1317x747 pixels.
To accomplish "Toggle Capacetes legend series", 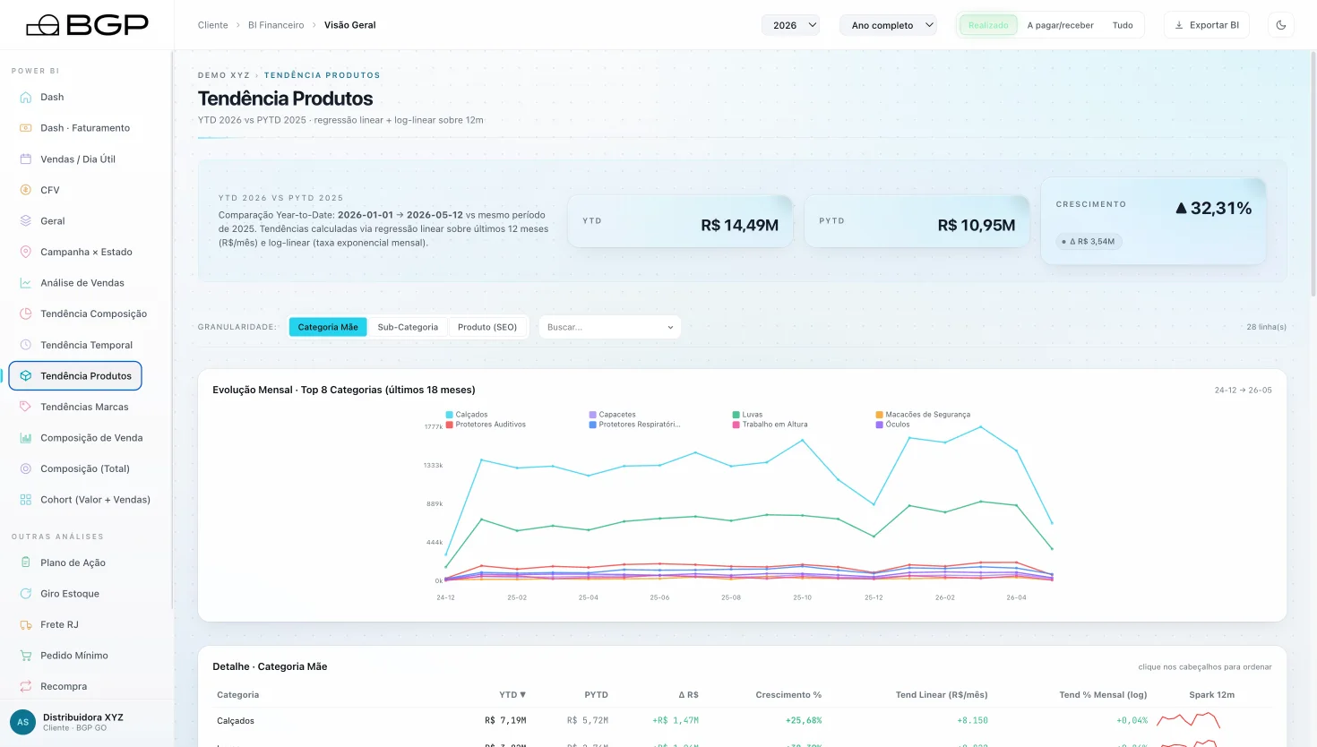I will click(613, 415).
